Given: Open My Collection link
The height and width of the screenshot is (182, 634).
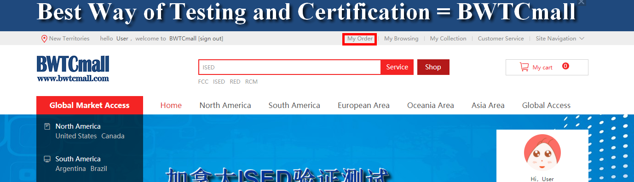Looking at the screenshot, I should (x=448, y=39).
